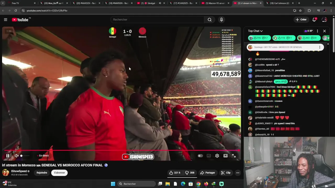Click the address bar URL
This screenshot has height=188, width=335.
click(x=47, y=11)
